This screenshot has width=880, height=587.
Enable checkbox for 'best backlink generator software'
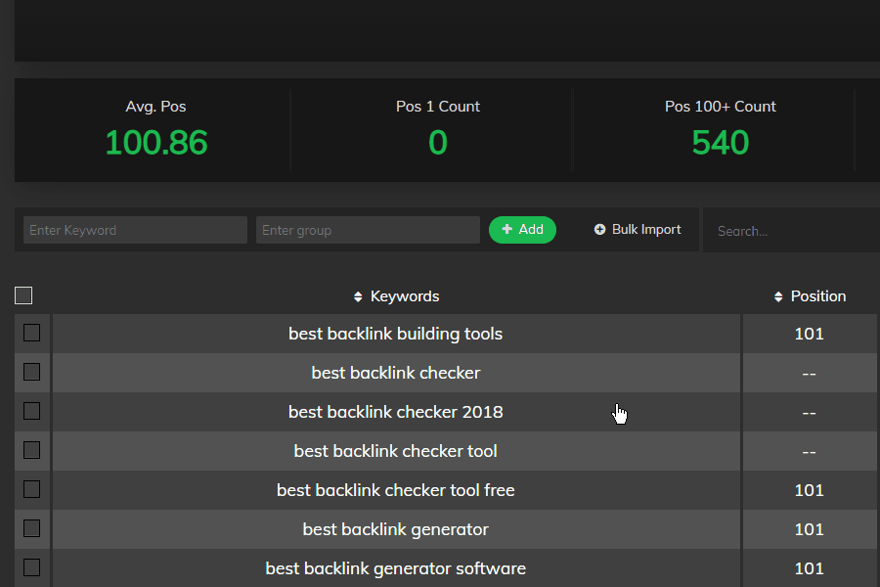(31, 567)
